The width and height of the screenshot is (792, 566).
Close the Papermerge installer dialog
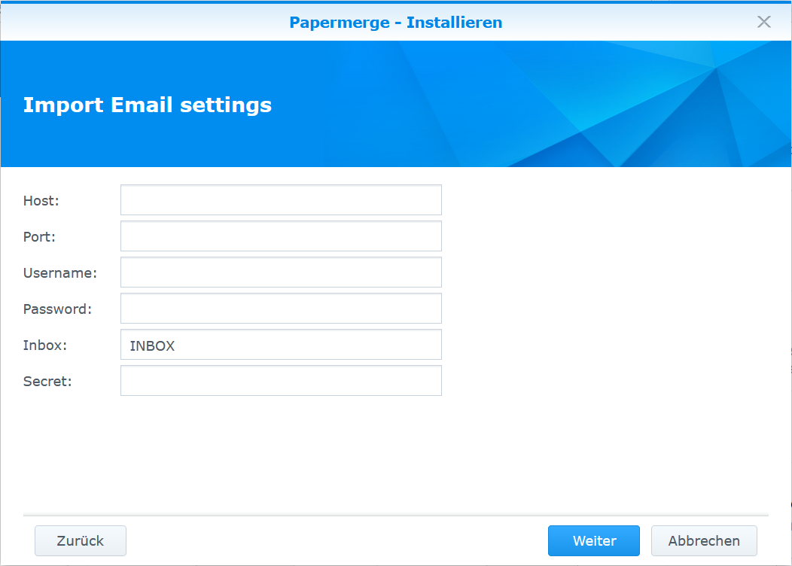[x=764, y=22]
